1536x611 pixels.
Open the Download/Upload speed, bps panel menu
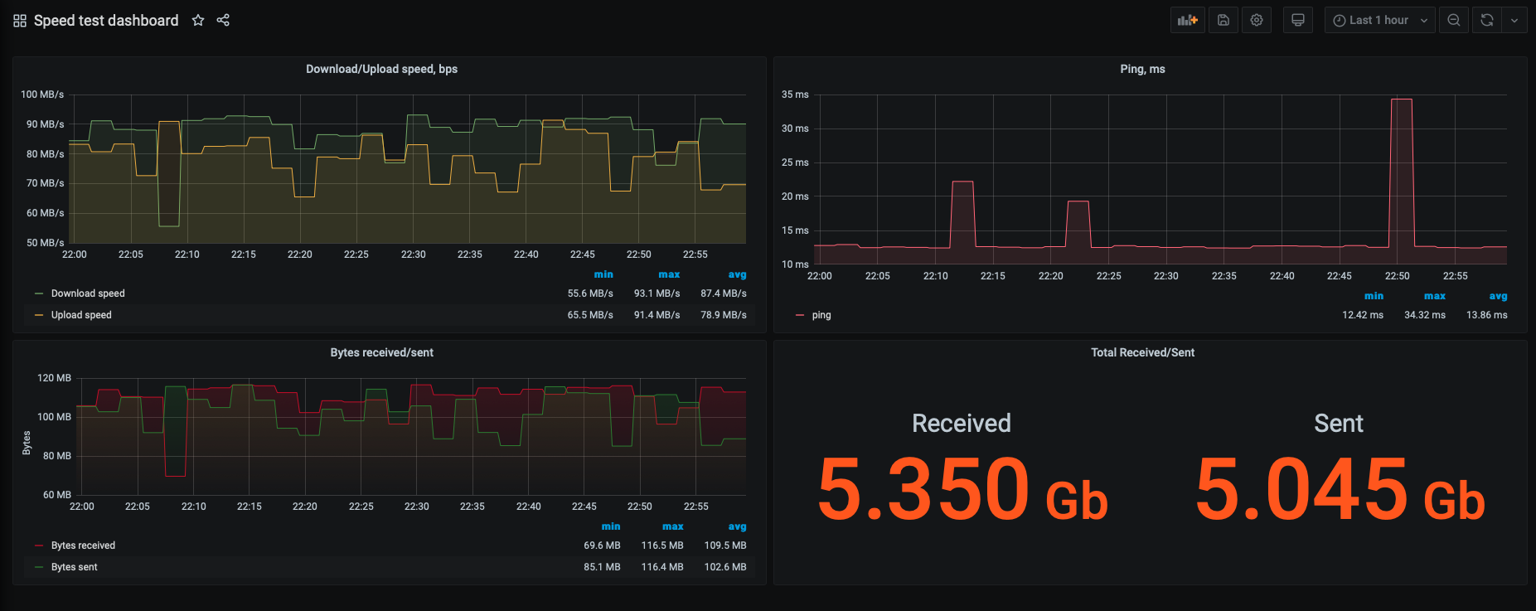tap(381, 69)
